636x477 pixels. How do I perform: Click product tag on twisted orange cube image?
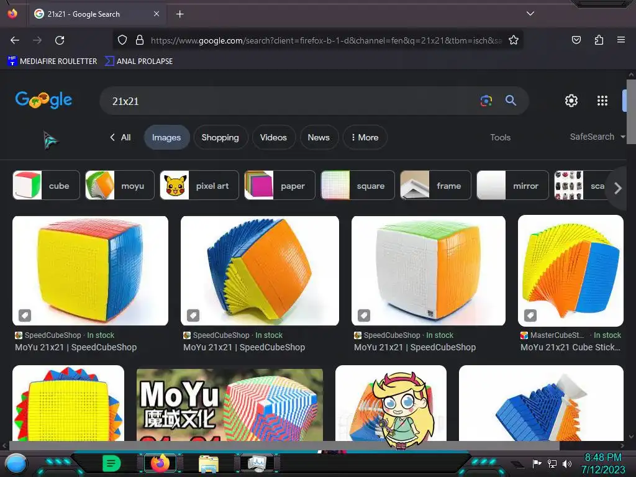(193, 315)
